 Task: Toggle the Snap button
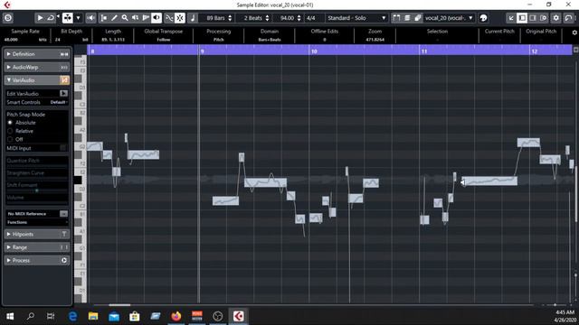tap(180, 18)
